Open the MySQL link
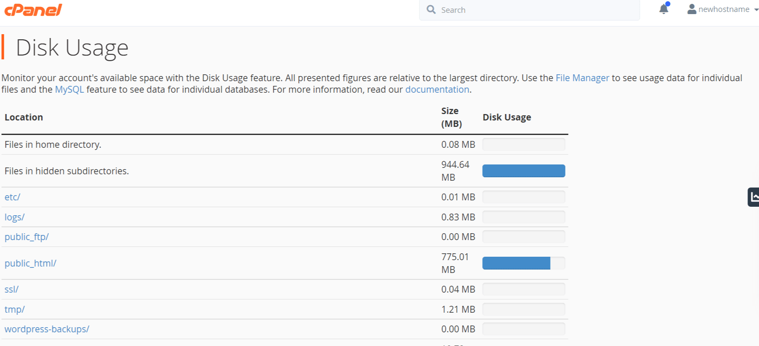 [x=70, y=89]
